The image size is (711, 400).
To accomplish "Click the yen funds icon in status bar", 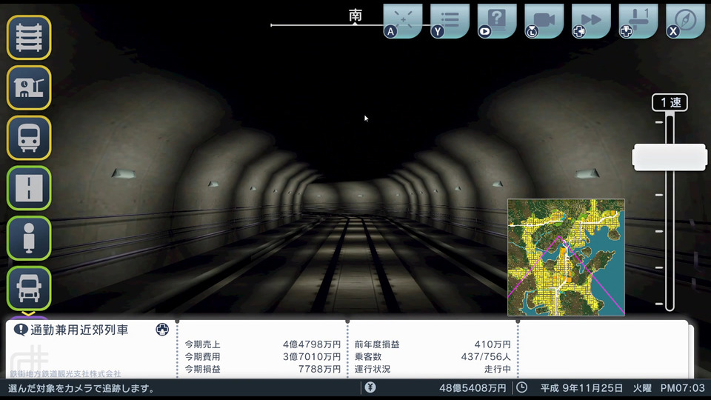I will tap(370, 387).
